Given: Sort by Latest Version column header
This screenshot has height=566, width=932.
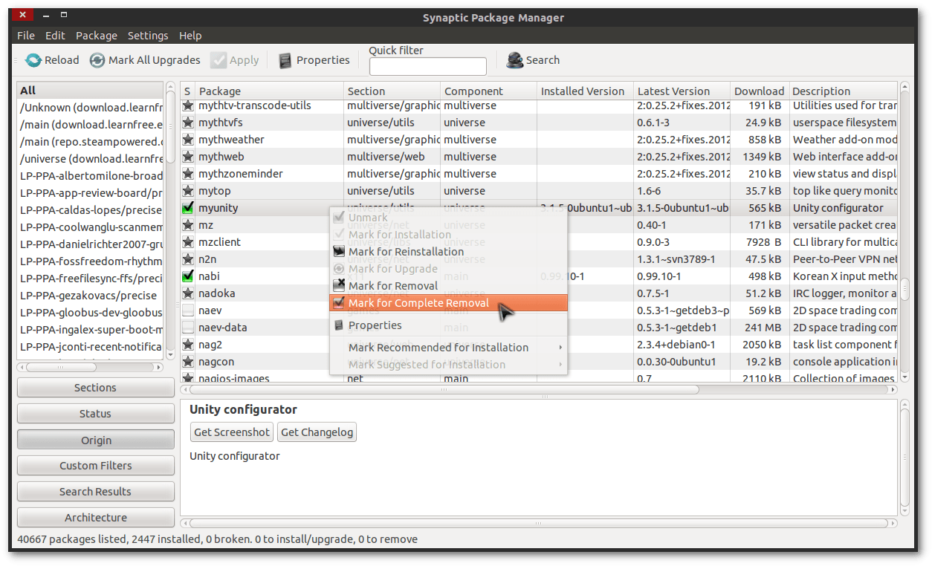Looking at the screenshot, I should click(x=682, y=91).
